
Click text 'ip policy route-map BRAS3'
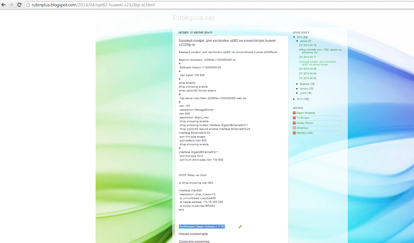pyautogui.click(x=197, y=206)
